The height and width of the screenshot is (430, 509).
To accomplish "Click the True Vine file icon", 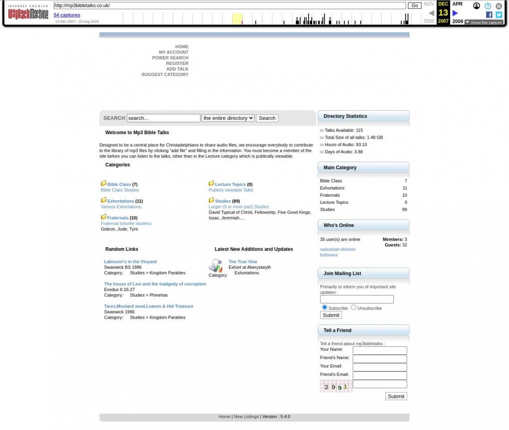I will point(216,266).
